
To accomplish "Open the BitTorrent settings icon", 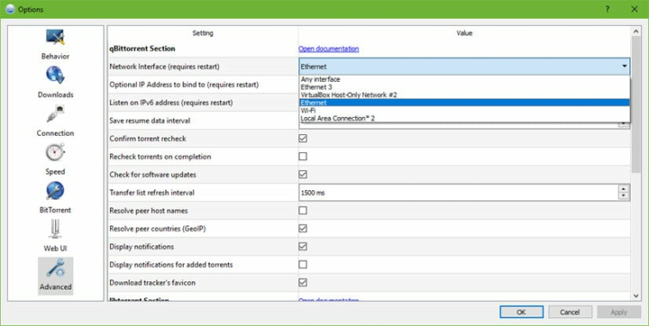I will (55, 191).
